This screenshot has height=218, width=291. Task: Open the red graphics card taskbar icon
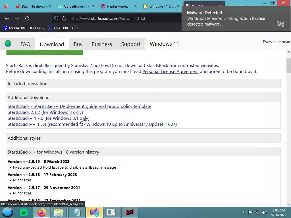click(x=130, y=212)
